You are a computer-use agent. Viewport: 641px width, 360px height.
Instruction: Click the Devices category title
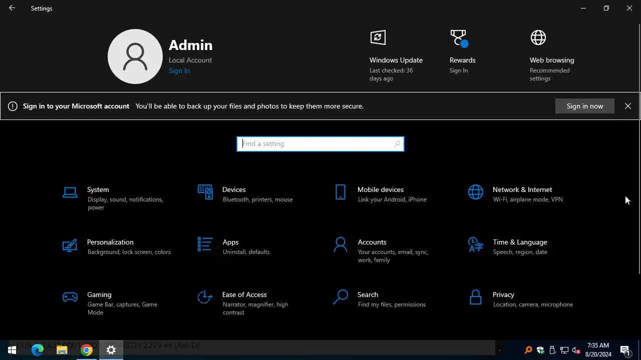coord(234,189)
